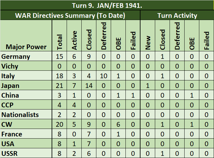The height and width of the screenshot is (158, 214).
Task: Click Japan's Closed value 14
Action: [89, 85]
